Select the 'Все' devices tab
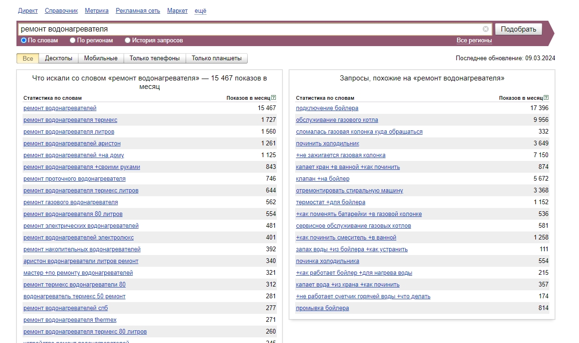 28,58
